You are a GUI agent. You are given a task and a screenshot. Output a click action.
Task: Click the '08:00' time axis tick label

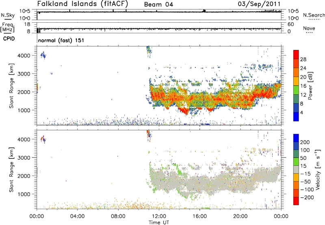pyautogui.click(x=118, y=216)
